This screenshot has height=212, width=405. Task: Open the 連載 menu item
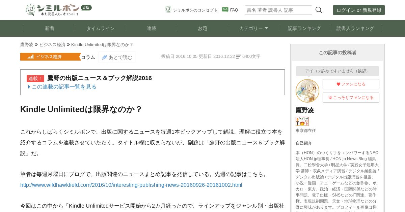pos(152,28)
